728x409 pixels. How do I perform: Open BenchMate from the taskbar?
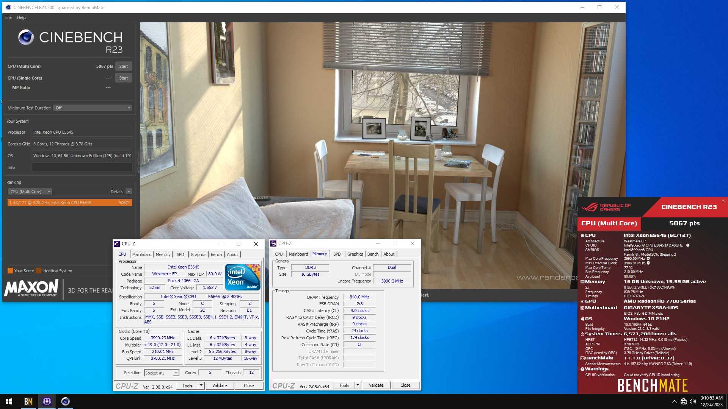pyautogui.click(x=28, y=401)
